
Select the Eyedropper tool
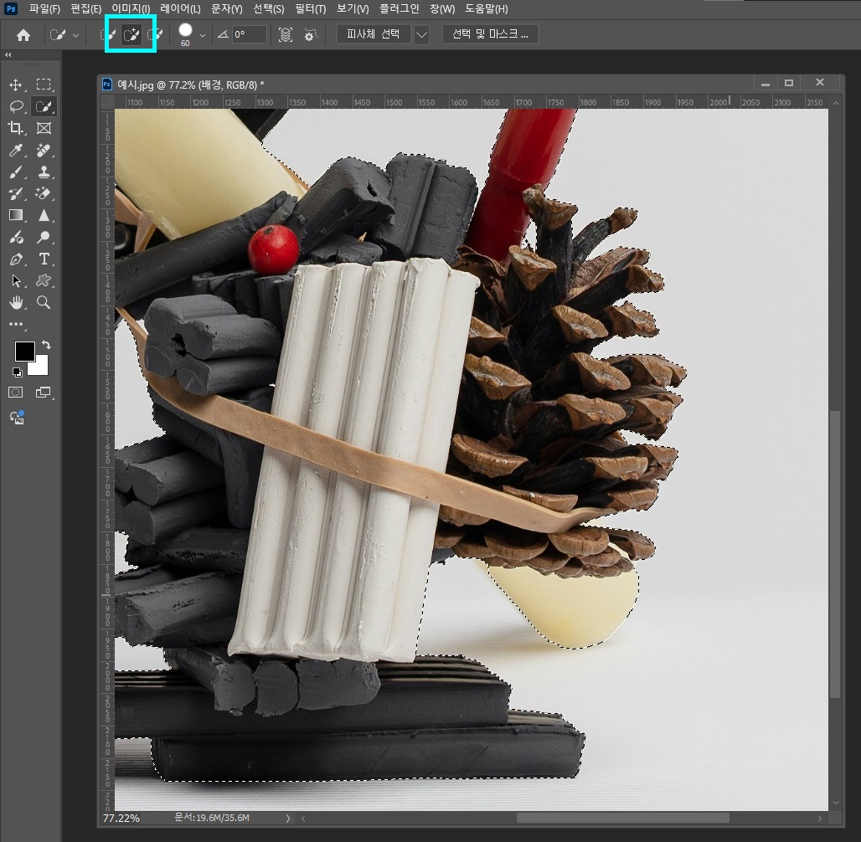tap(16, 151)
